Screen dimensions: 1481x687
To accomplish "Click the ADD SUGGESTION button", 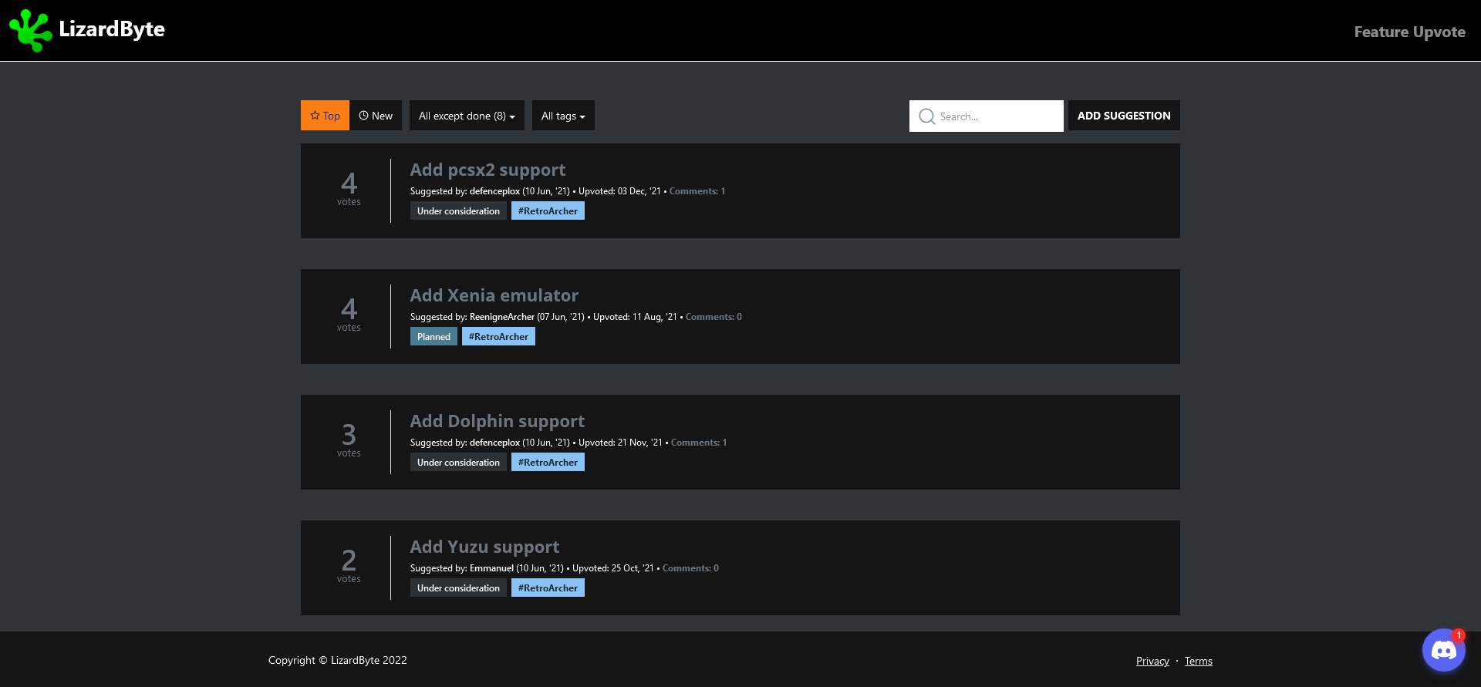I will pyautogui.click(x=1124, y=116).
